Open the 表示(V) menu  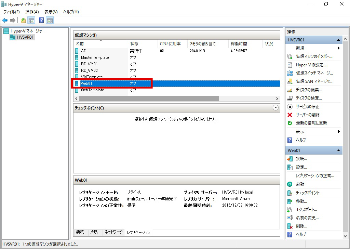pyautogui.click(x=51, y=12)
